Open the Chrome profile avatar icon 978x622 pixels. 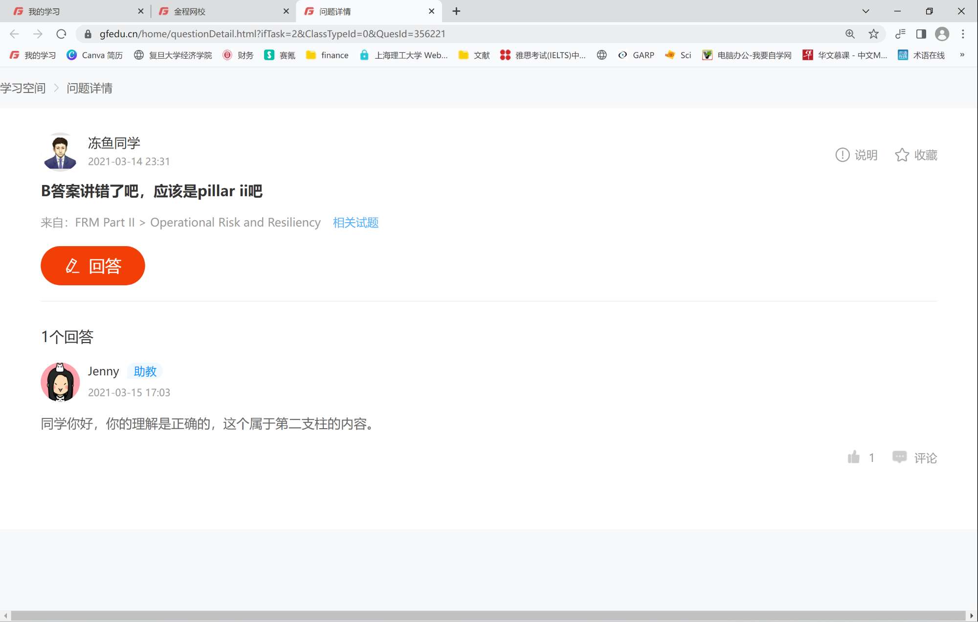(942, 34)
